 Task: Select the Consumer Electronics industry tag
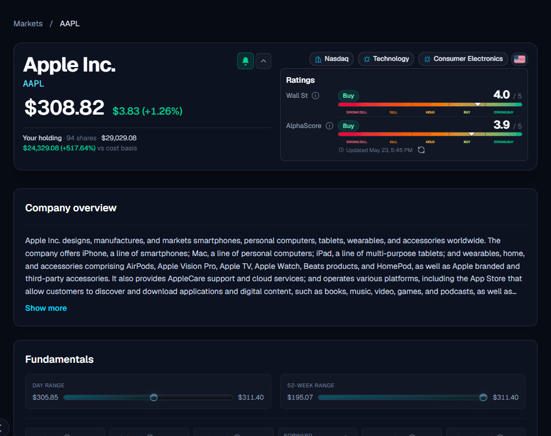(x=463, y=59)
